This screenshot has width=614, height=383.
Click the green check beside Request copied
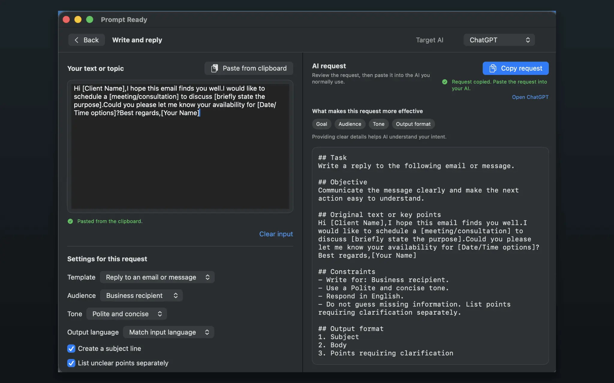tap(445, 82)
